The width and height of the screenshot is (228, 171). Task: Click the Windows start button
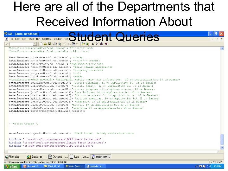tap(13, 166)
